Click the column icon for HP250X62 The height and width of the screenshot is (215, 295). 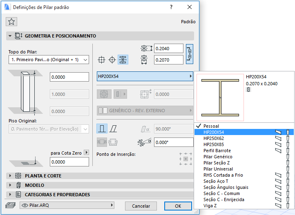[288, 138]
